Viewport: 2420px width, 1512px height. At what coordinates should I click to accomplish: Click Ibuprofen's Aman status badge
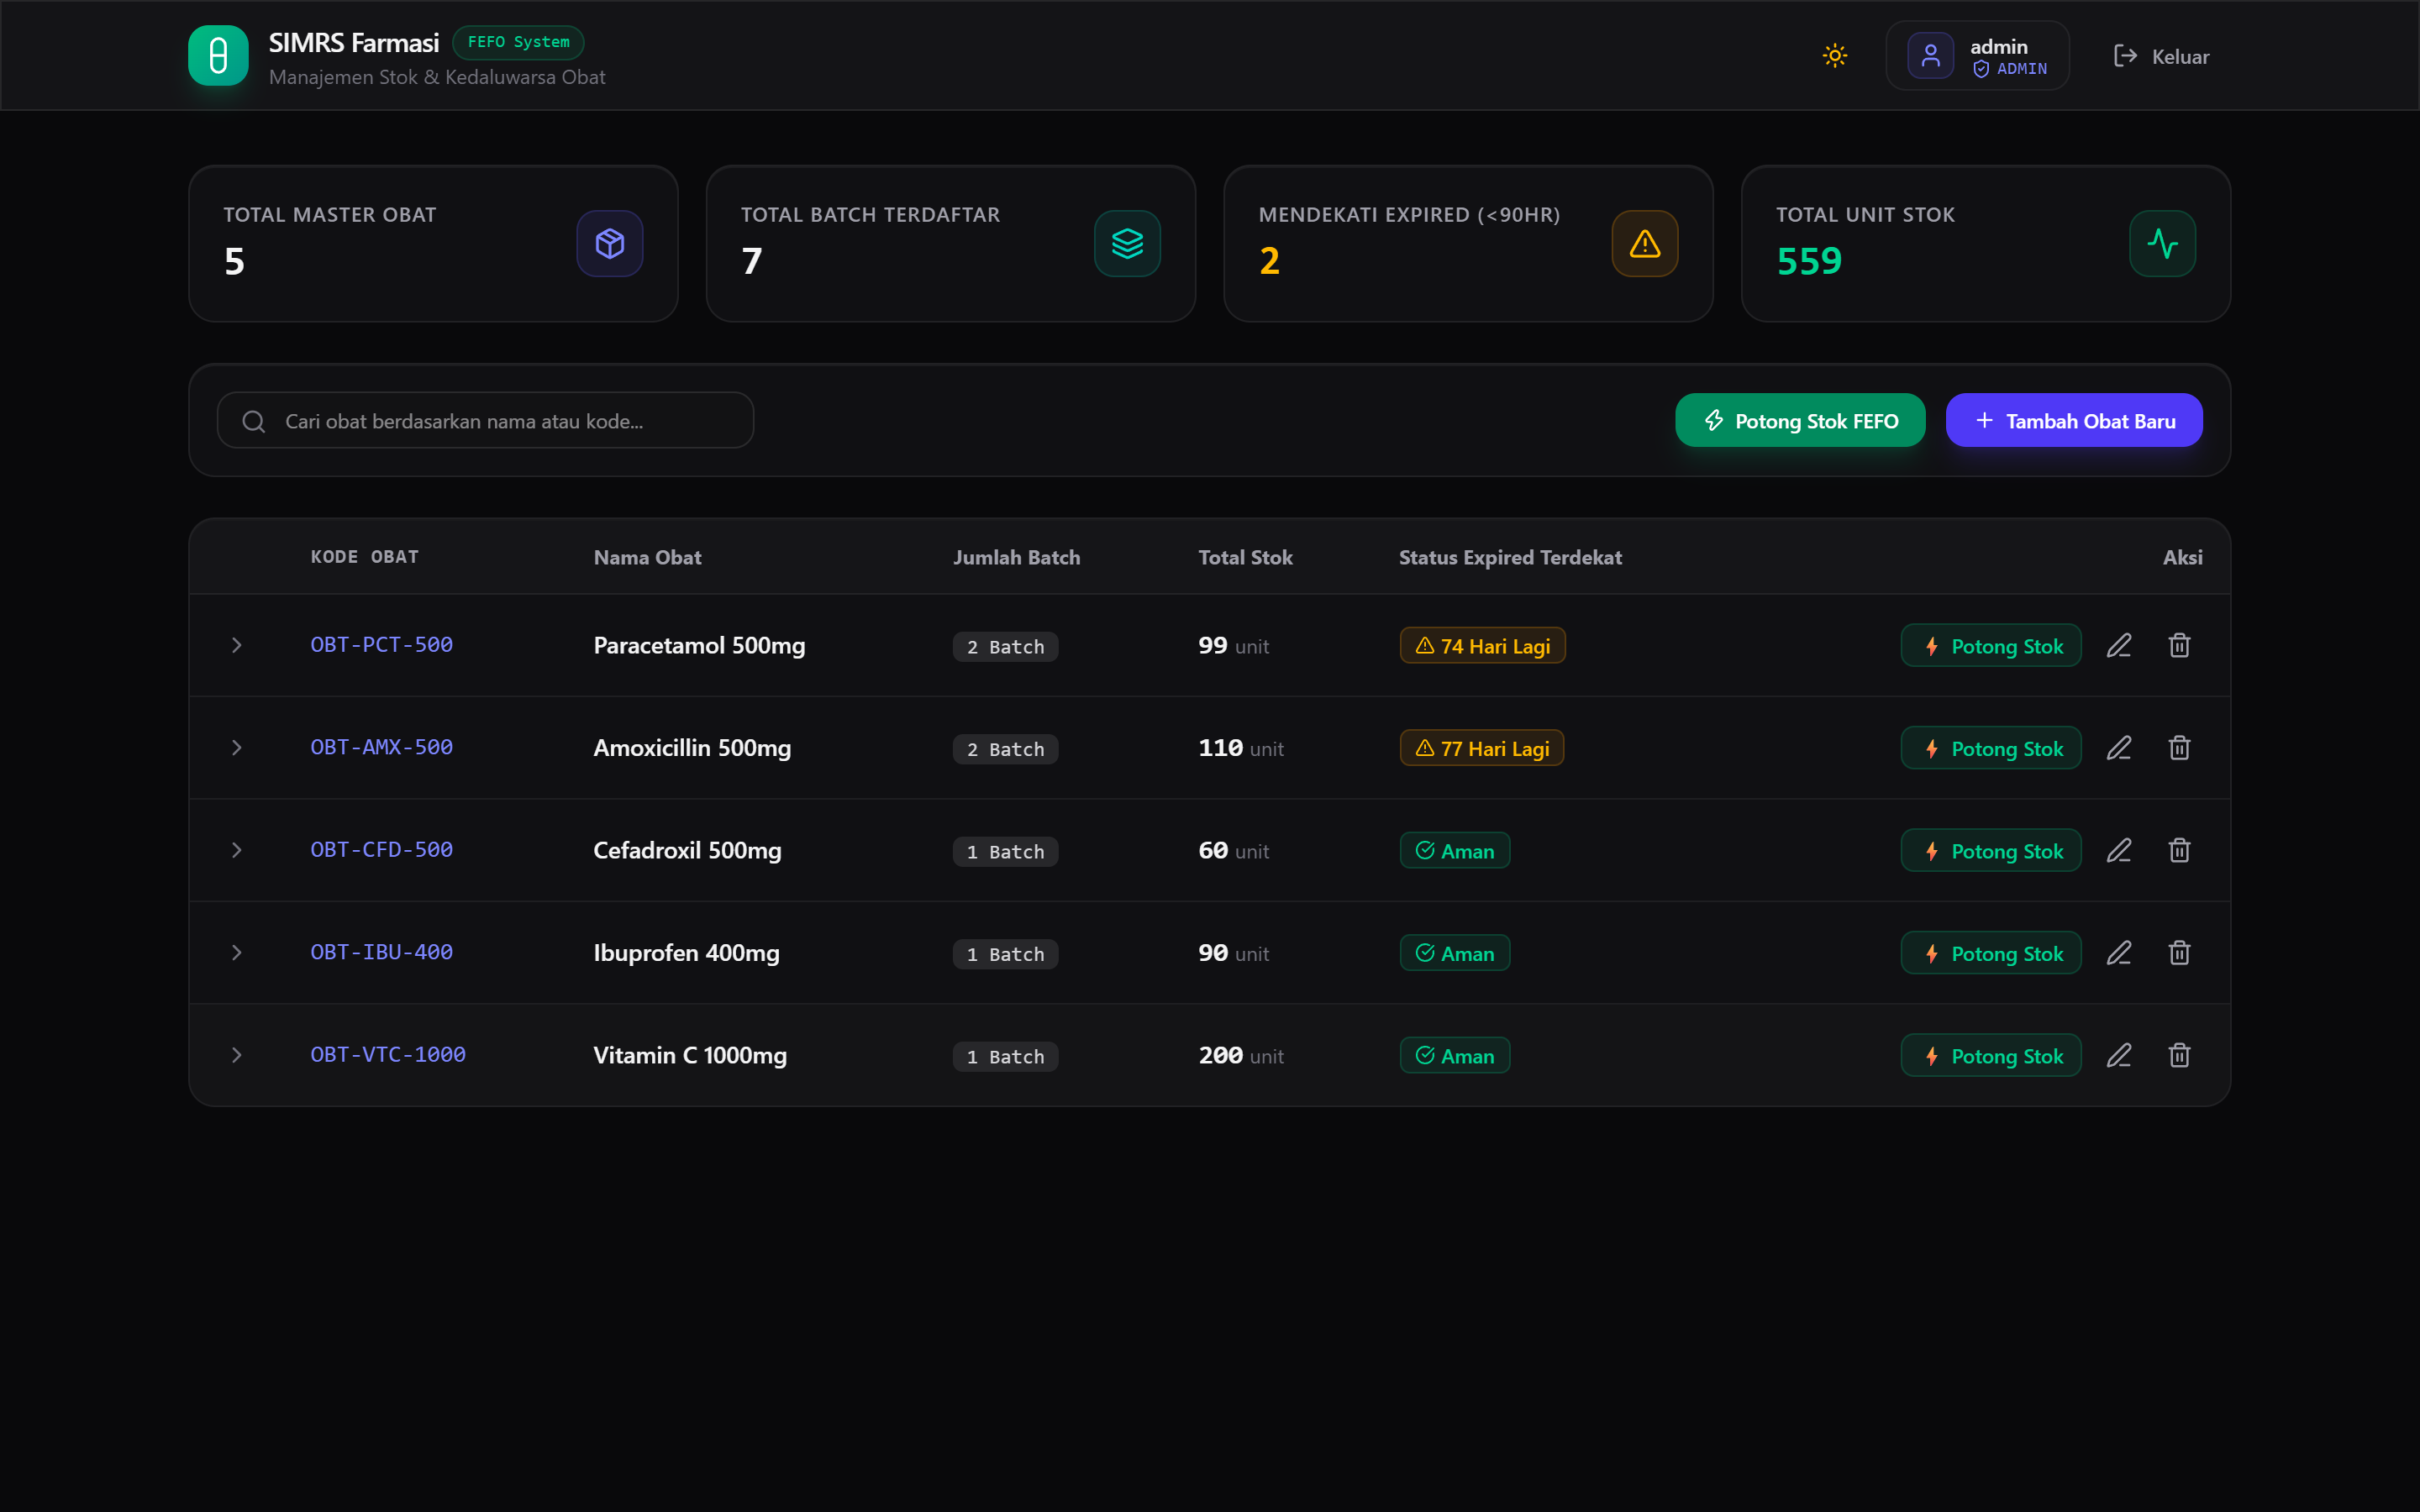pyautogui.click(x=1455, y=953)
